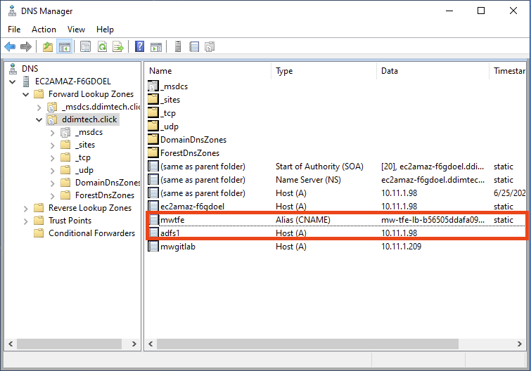Click the tree pane scroll right arrow
531x371 pixels.
tap(134, 344)
